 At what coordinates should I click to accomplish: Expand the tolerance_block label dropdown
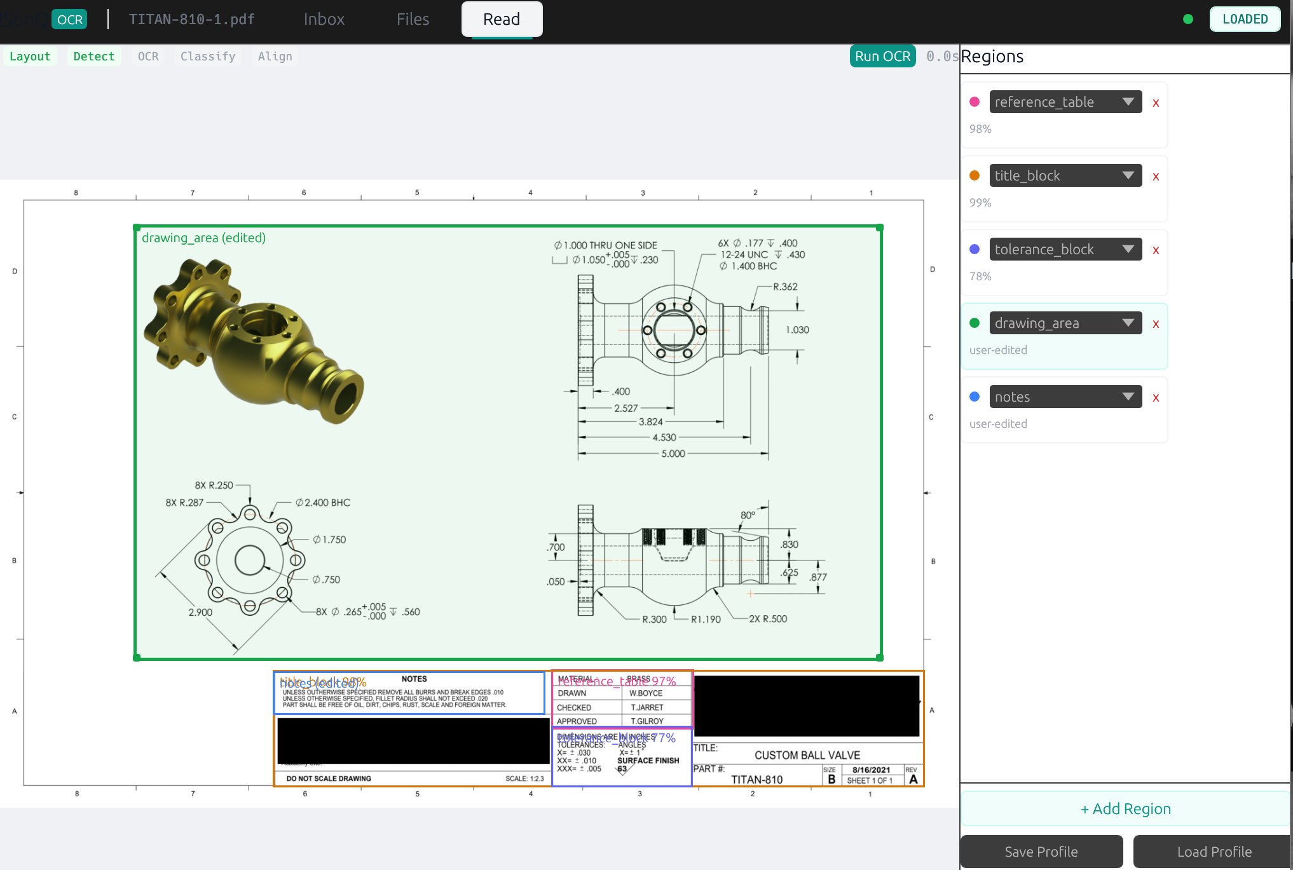click(x=1065, y=249)
